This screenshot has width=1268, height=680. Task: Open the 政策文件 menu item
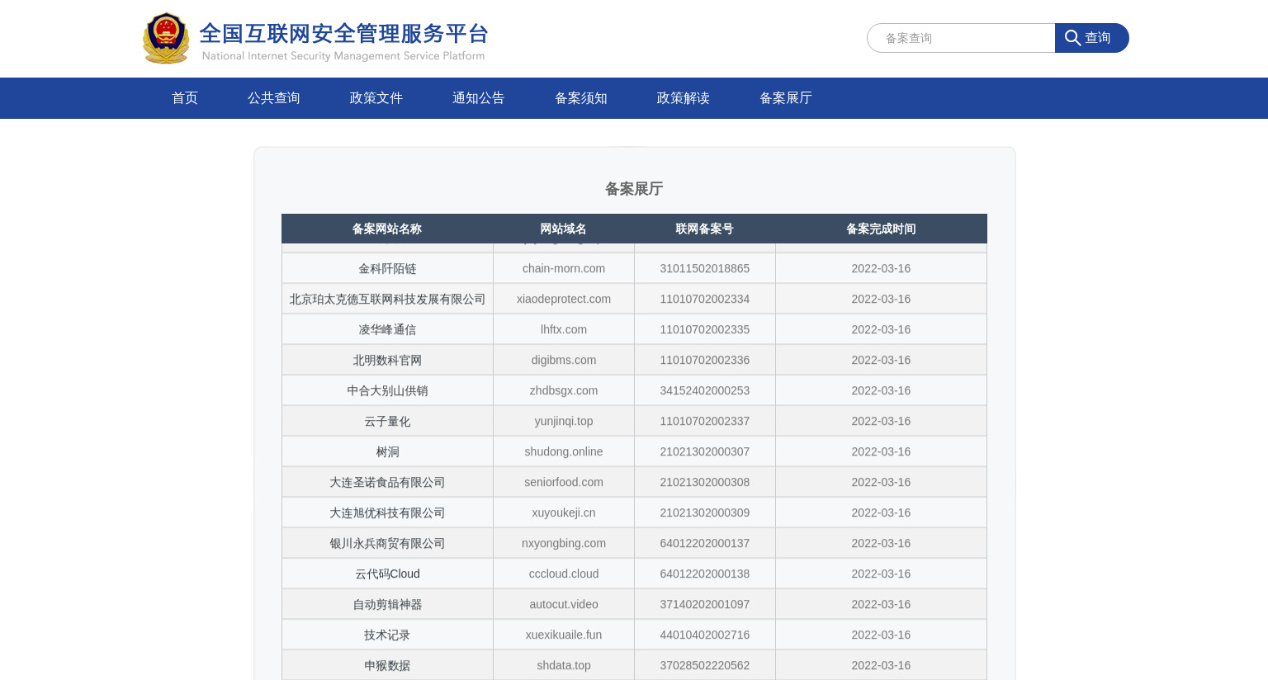[x=376, y=98]
